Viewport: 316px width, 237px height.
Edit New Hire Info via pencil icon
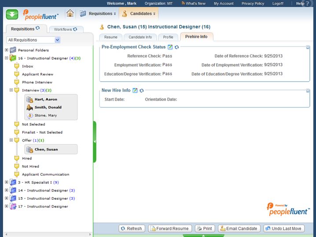[x=135, y=90]
